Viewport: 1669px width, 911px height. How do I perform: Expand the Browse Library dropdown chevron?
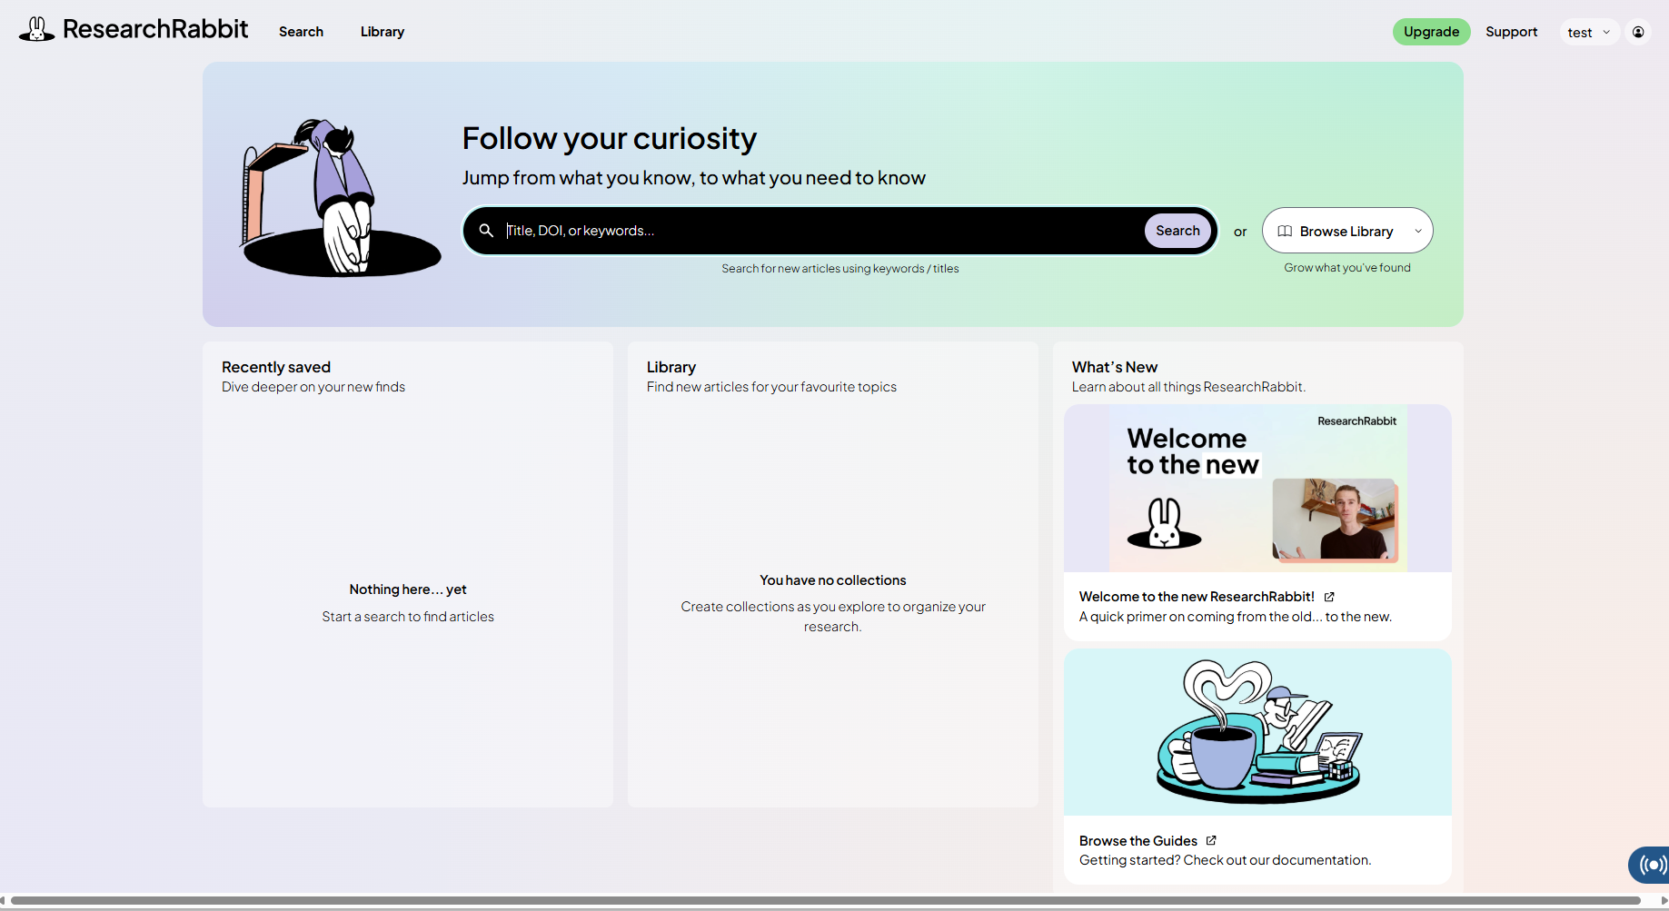tap(1417, 232)
